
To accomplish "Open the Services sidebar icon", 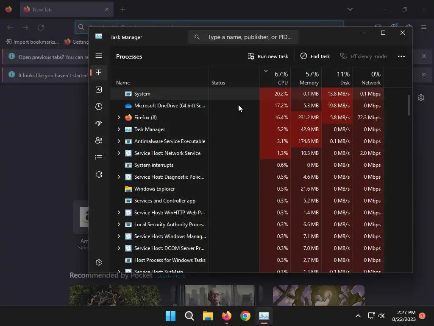I will [x=99, y=174].
